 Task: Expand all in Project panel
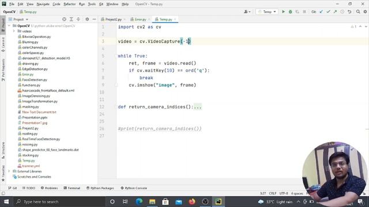[x=71, y=19]
